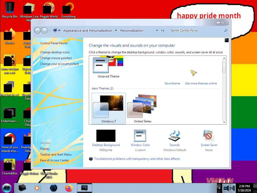
Task: Select the Personalization taskbar window button
Action: coord(85,188)
